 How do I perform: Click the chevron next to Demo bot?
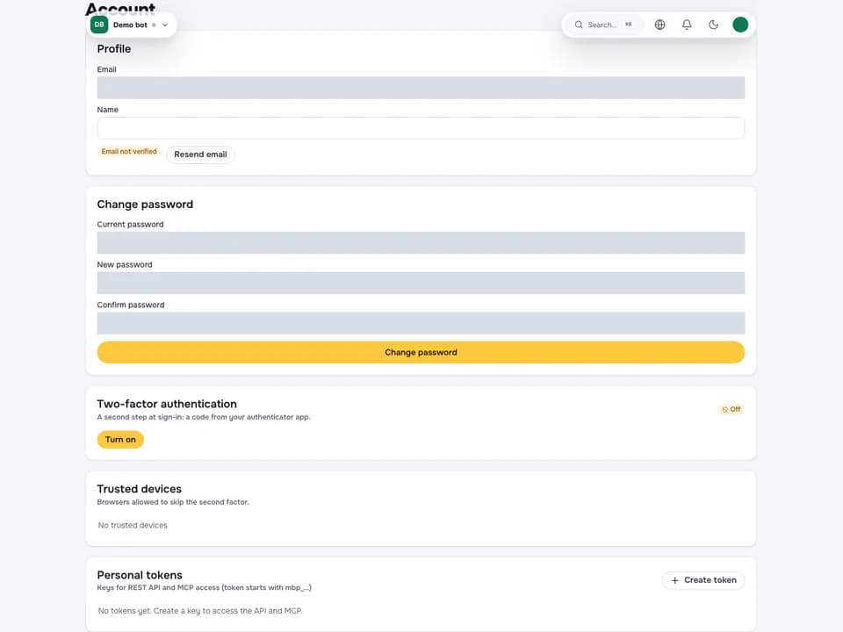[165, 25]
